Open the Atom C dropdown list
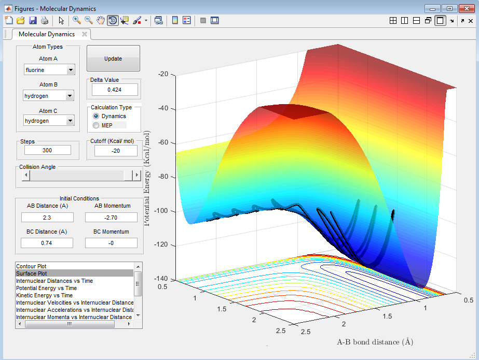 (x=49, y=121)
